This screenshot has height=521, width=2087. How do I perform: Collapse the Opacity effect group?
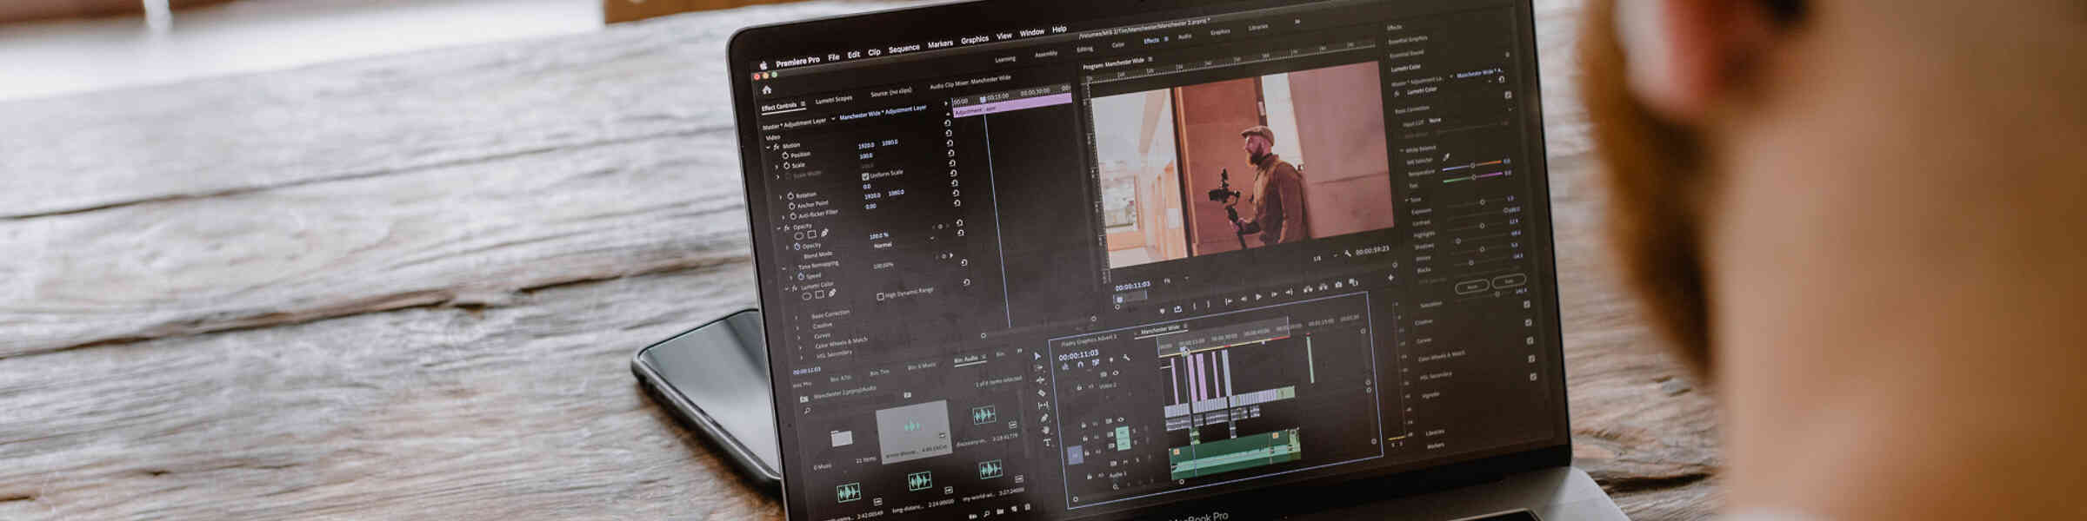(778, 228)
